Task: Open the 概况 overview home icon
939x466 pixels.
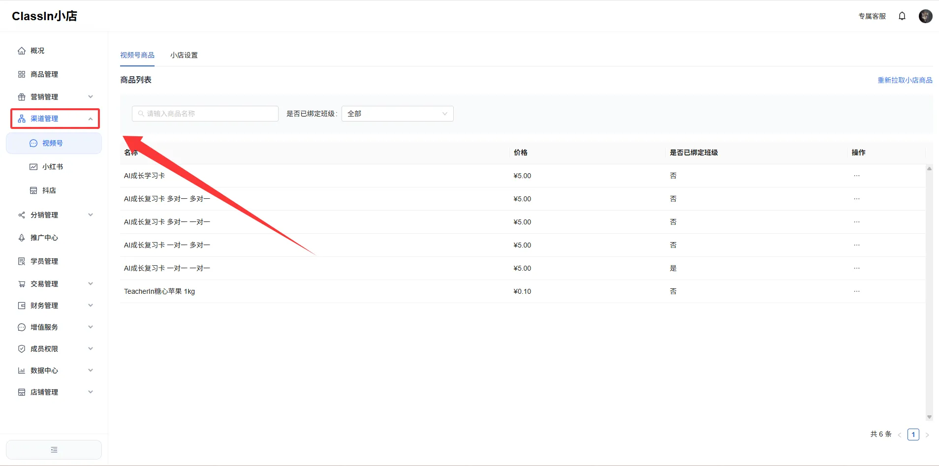Action: [22, 51]
